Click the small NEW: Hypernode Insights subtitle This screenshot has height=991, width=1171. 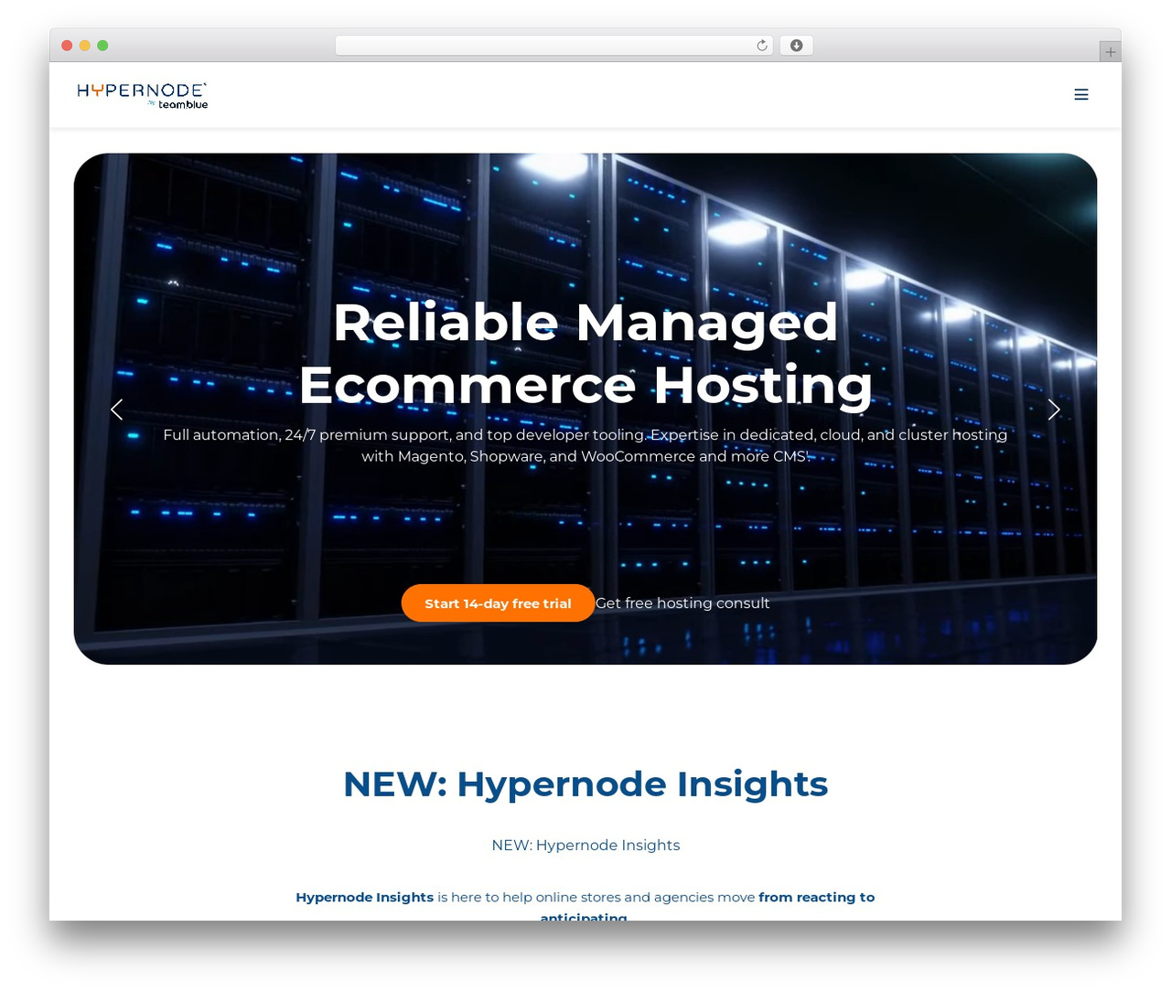pyautogui.click(x=585, y=845)
